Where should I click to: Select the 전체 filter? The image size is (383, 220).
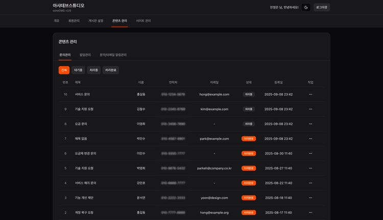[x=64, y=70]
